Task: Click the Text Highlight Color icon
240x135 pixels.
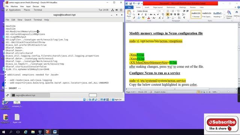Action: pos(143,18)
